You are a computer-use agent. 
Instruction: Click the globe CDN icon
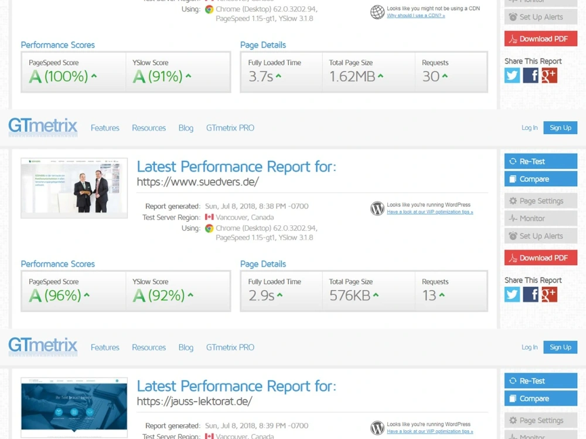(x=377, y=12)
